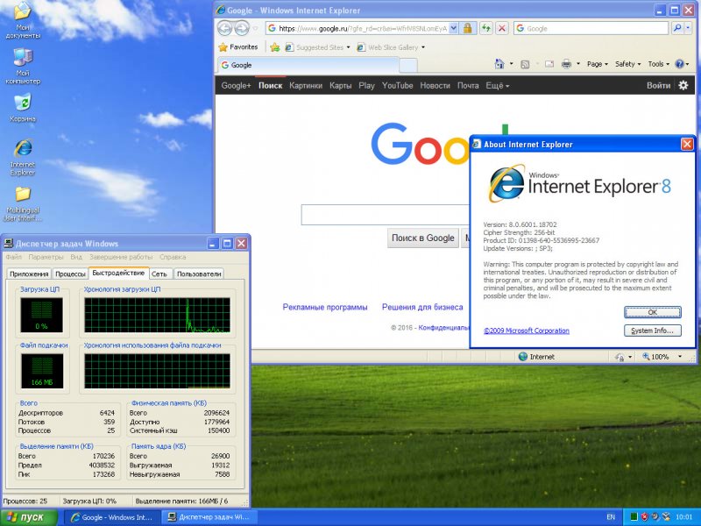
Task: Open the ©2009 Microsoft Corporation link
Action: (527, 331)
